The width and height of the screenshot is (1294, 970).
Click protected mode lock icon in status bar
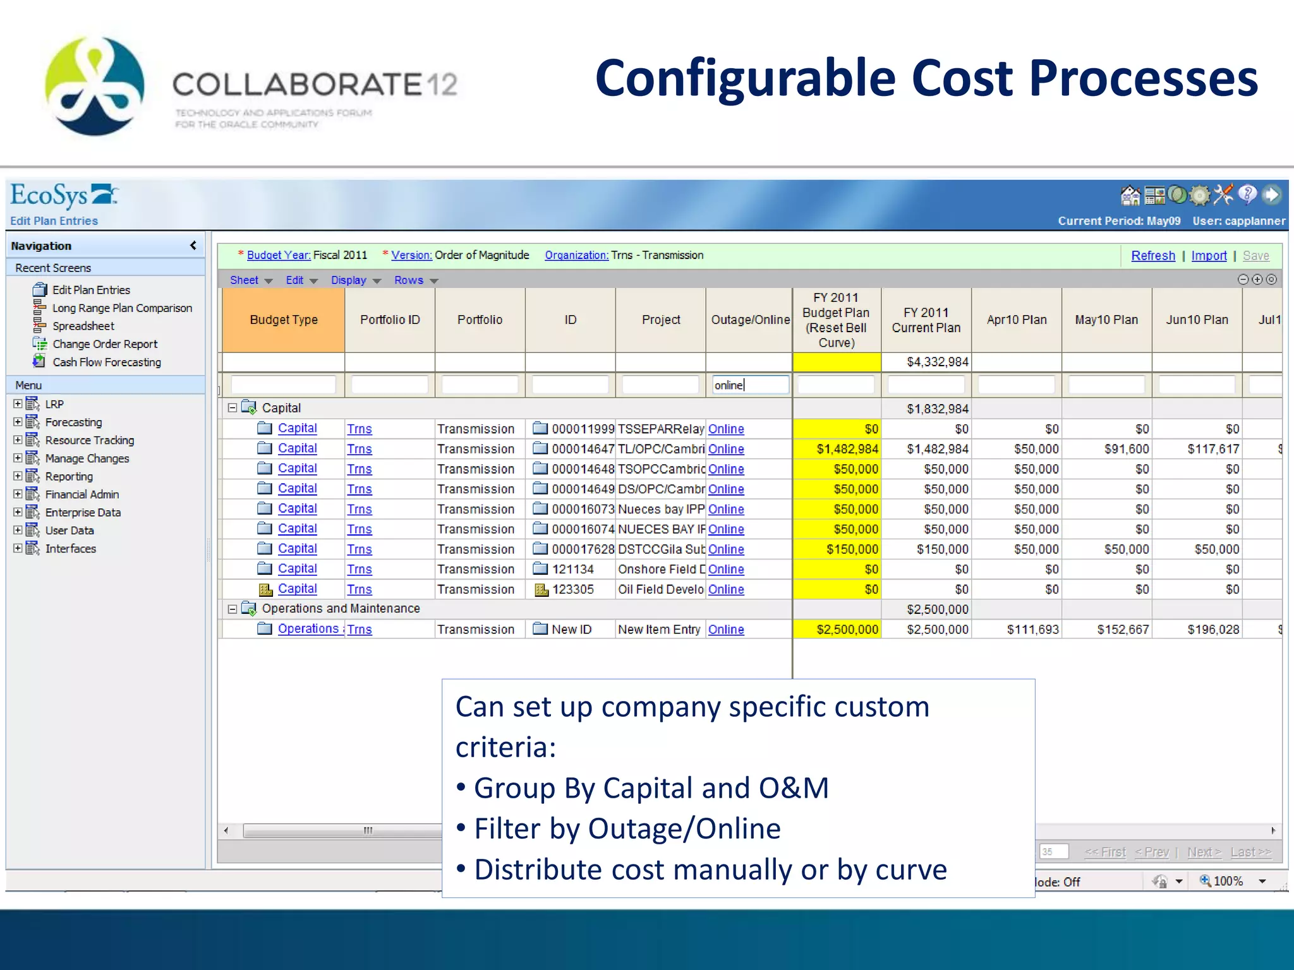click(1159, 881)
